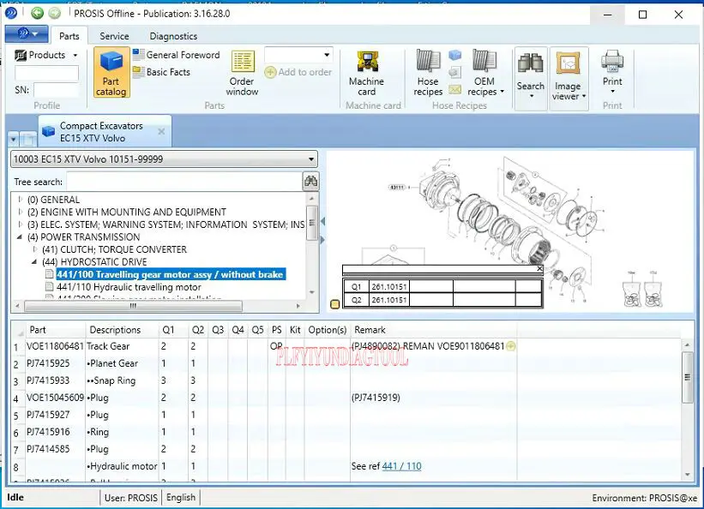Open the Order window
This screenshot has width=704, height=509.
click(242, 72)
